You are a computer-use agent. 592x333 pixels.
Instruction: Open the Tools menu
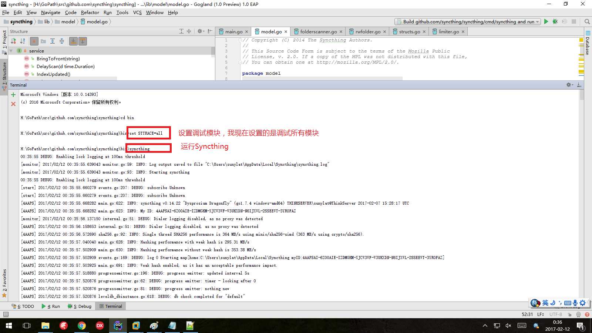pyautogui.click(x=122, y=12)
